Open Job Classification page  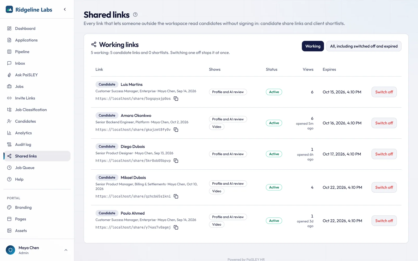pos(37,110)
